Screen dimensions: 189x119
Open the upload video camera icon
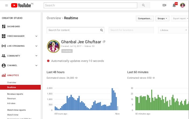pos(164,5)
